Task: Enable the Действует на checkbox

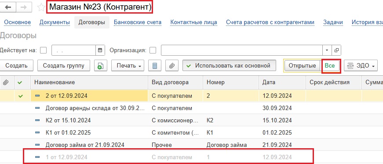Action: click(x=43, y=50)
